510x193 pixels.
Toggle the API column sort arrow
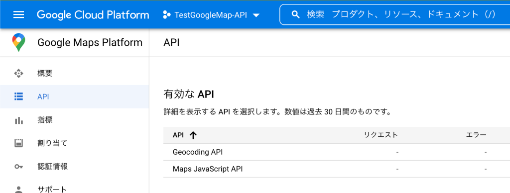pos(193,135)
